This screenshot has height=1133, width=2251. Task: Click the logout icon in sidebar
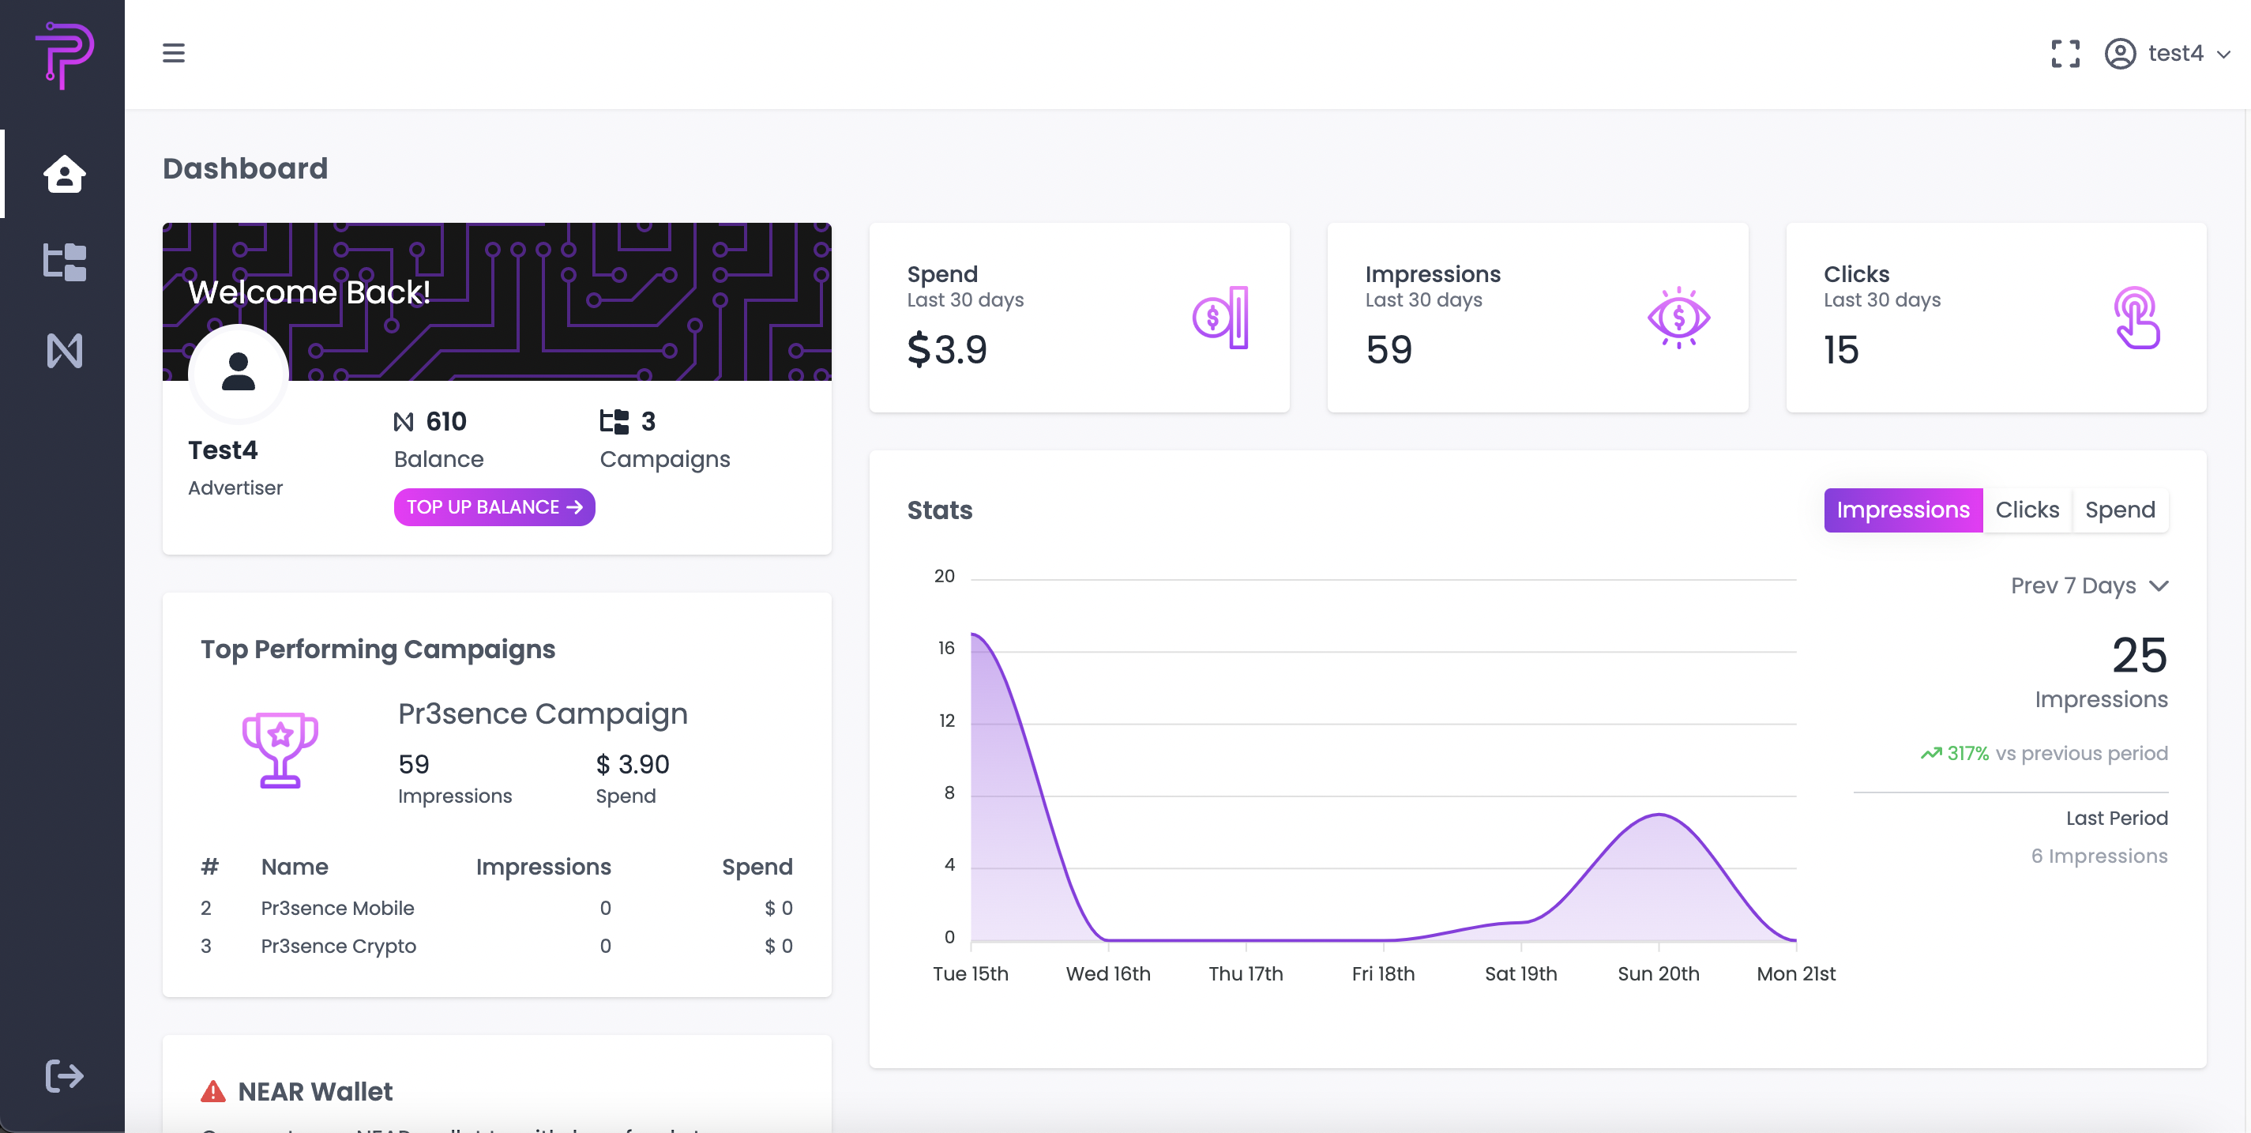(x=65, y=1075)
